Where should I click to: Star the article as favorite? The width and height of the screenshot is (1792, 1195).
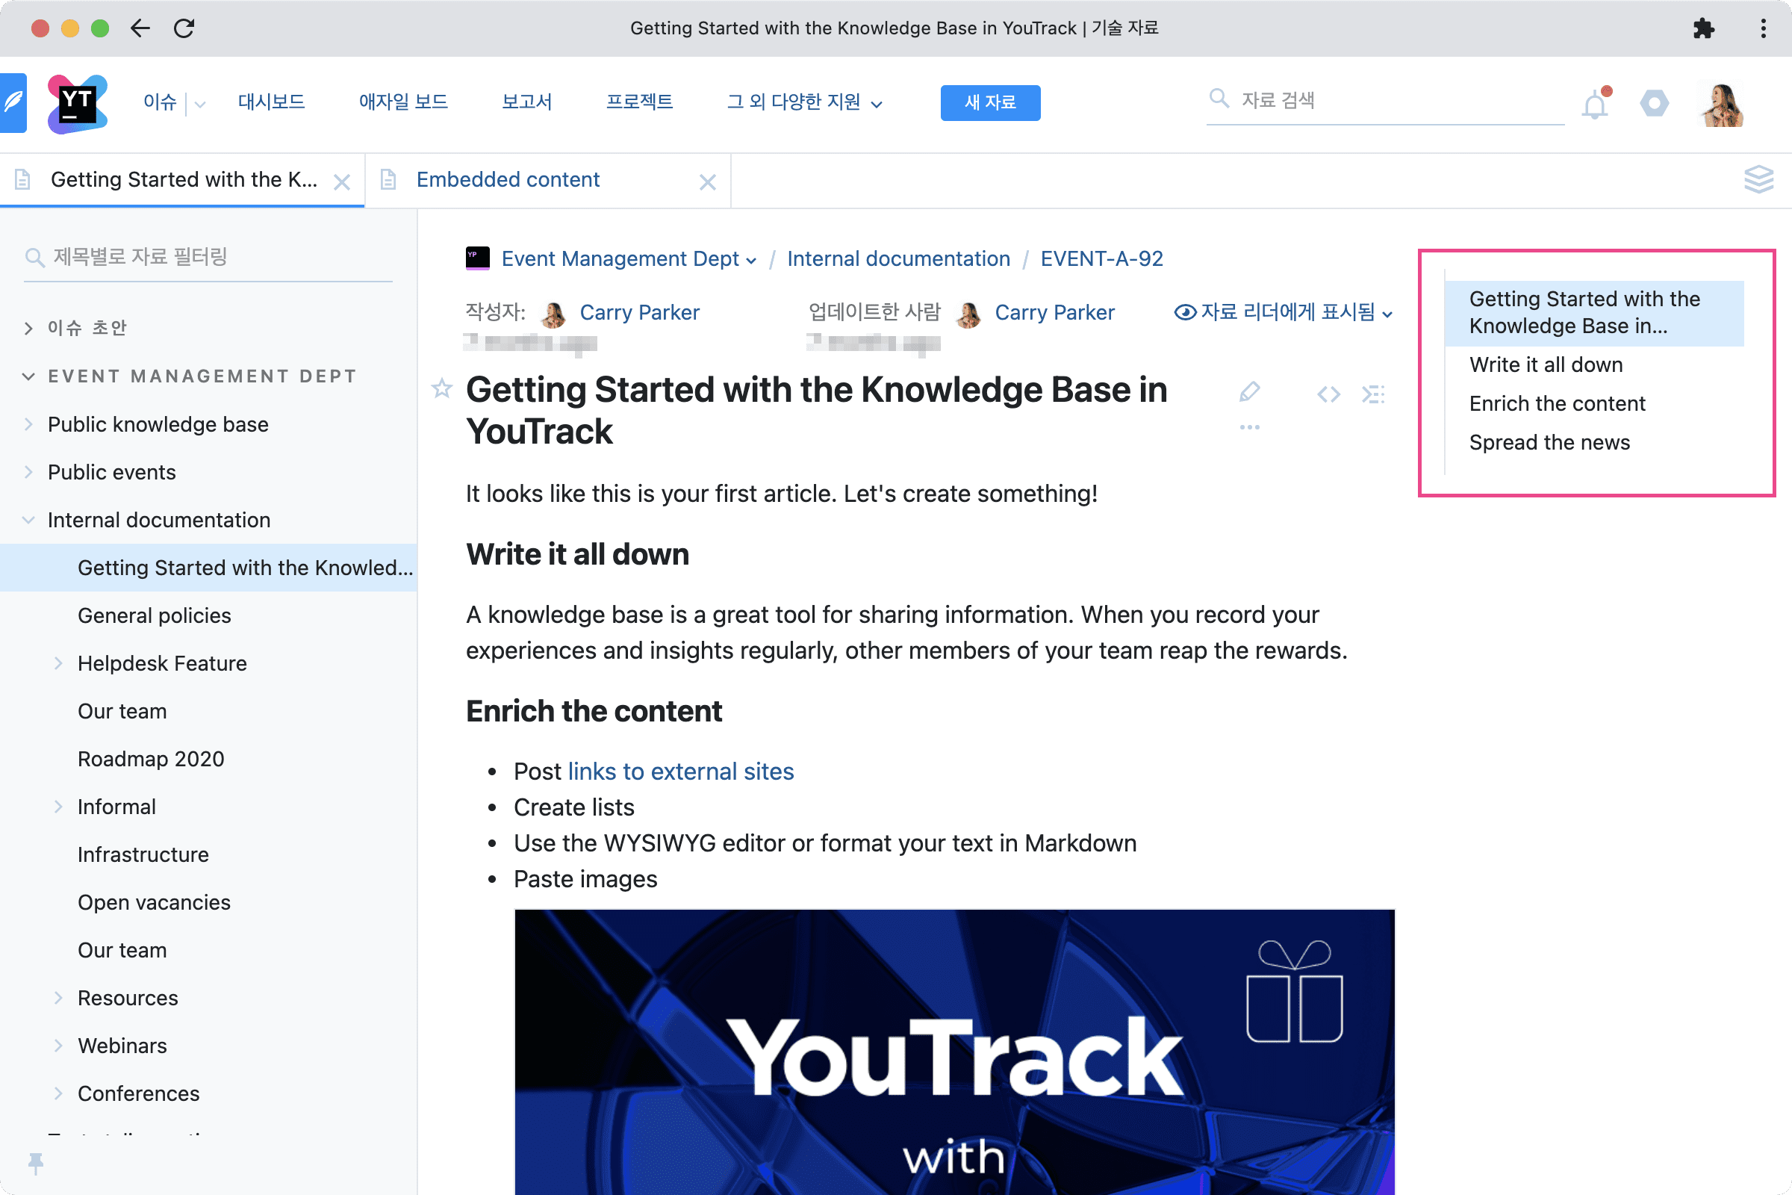tap(442, 388)
